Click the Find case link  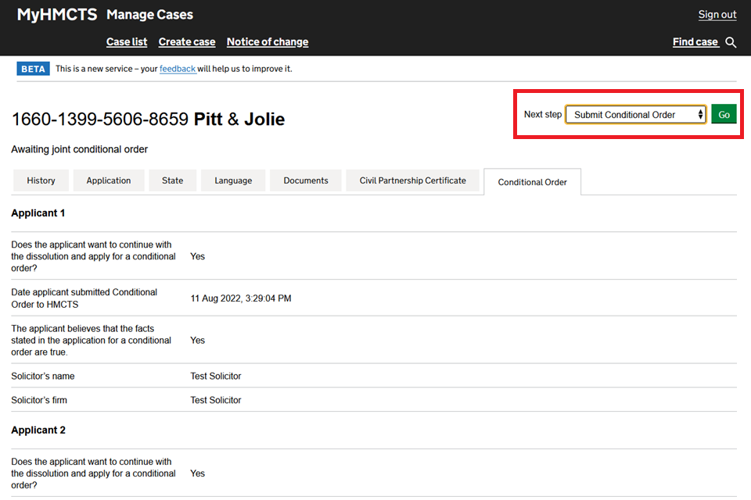pyautogui.click(x=695, y=42)
